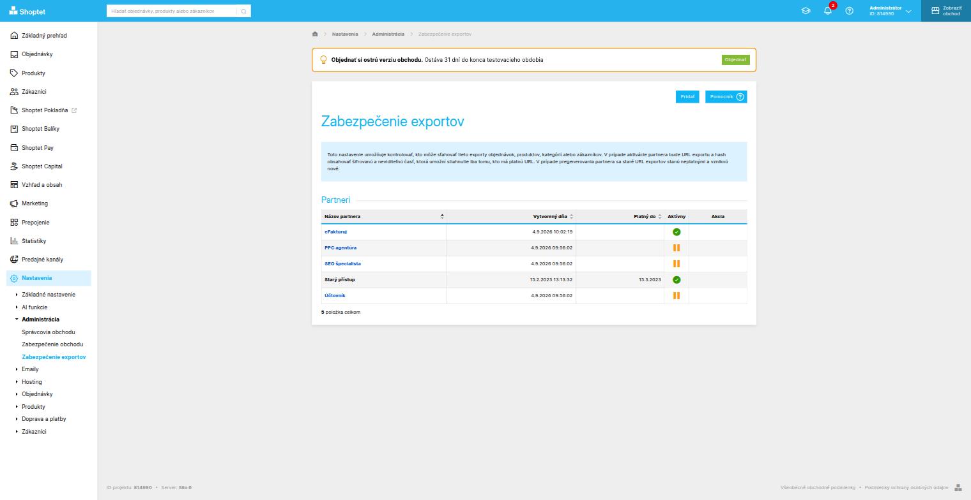Click the search magnifier icon
The height and width of the screenshot is (500, 971).
coord(243,11)
